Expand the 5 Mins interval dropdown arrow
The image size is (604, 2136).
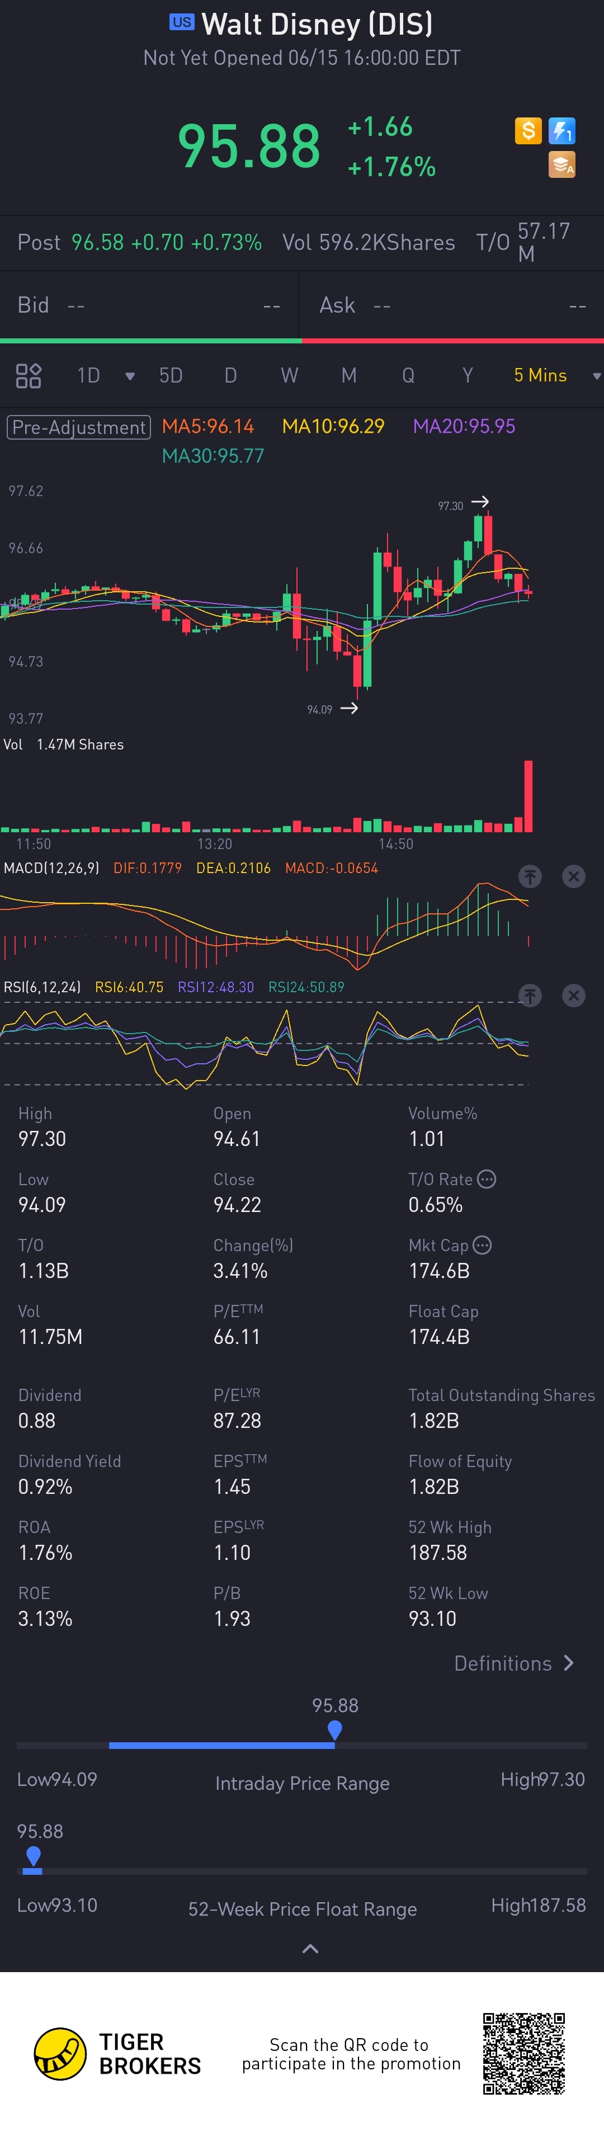click(596, 376)
